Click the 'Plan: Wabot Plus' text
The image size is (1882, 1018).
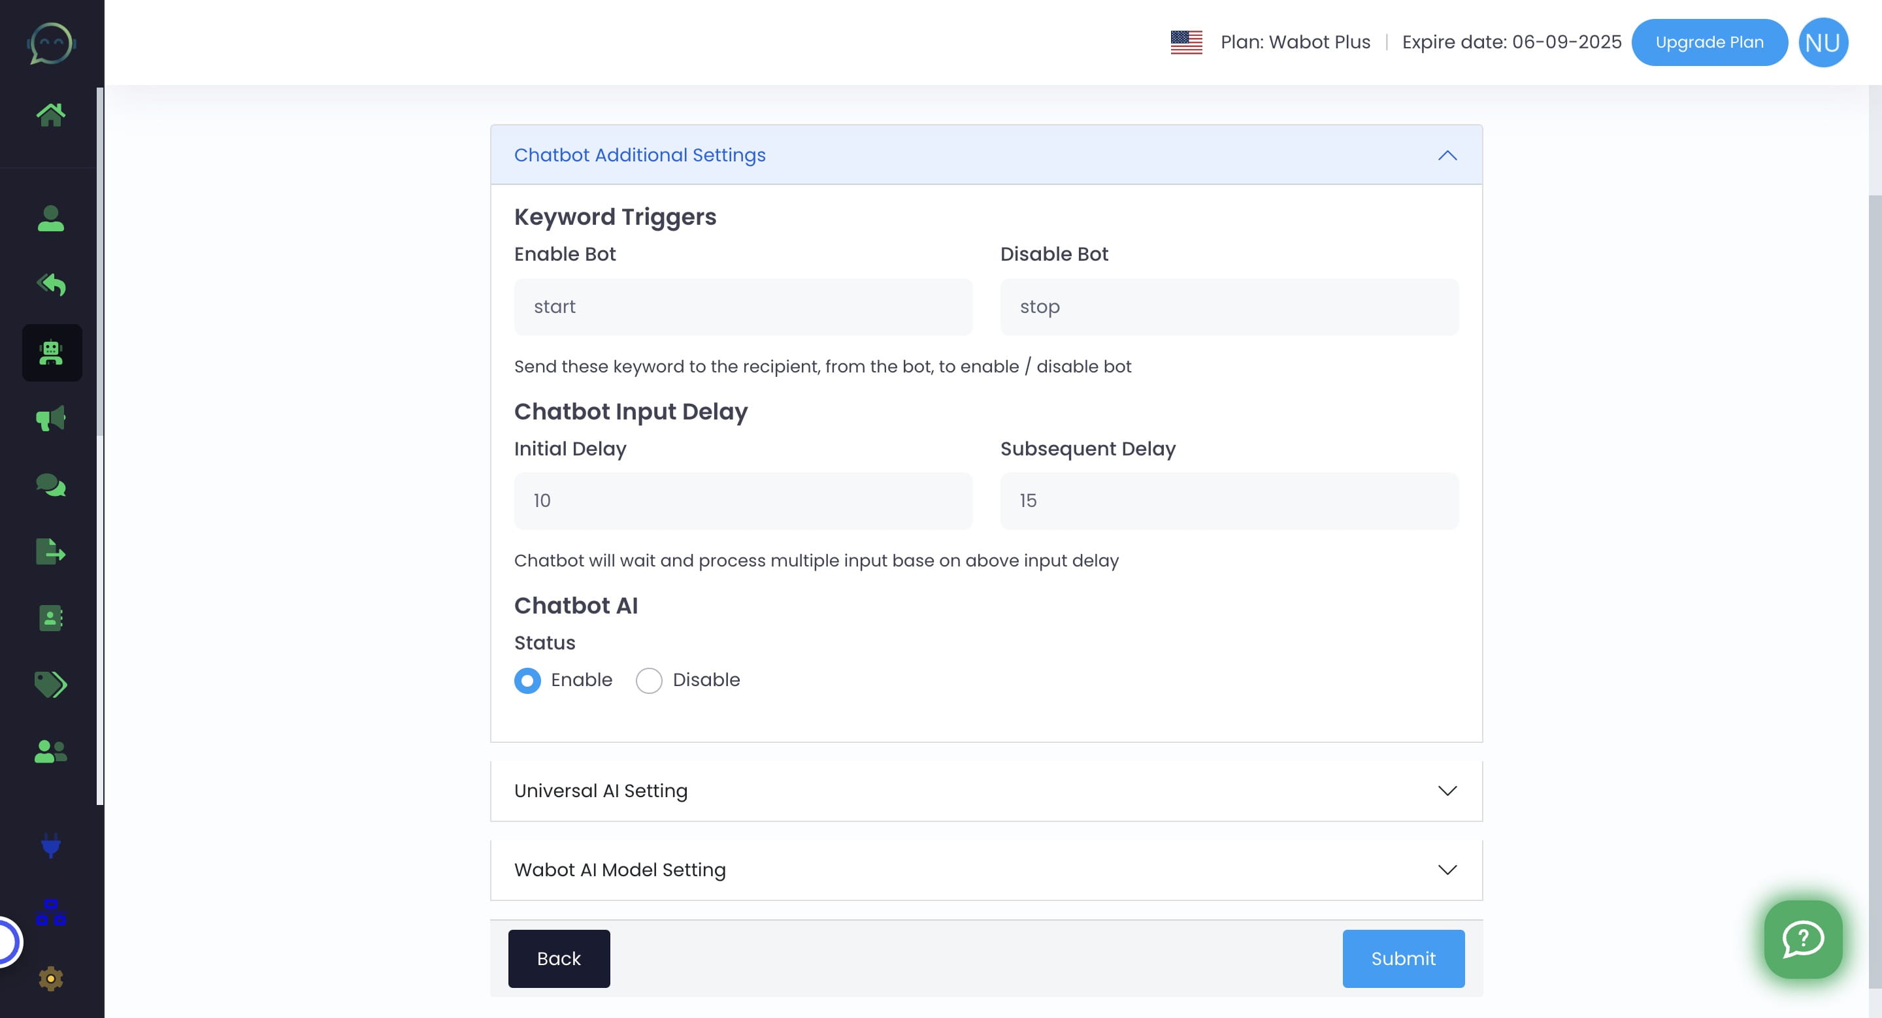click(x=1295, y=42)
